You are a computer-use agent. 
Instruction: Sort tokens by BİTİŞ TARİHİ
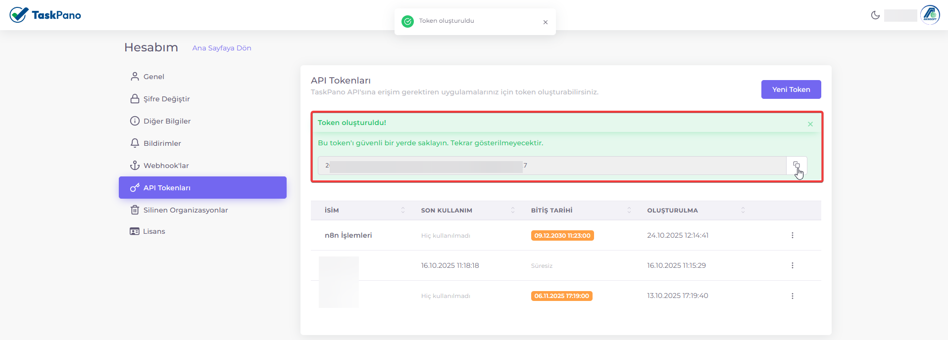coord(629,211)
